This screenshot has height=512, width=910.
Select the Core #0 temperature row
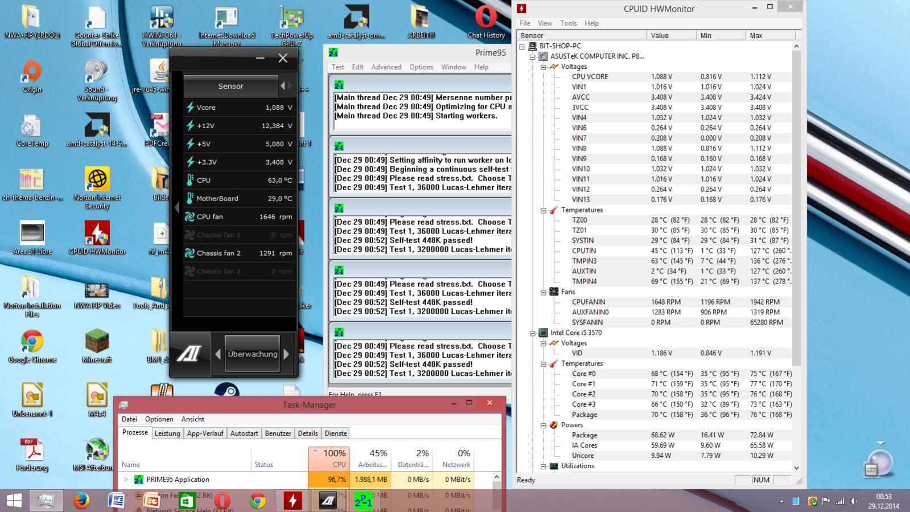pyautogui.click(x=681, y=374)
